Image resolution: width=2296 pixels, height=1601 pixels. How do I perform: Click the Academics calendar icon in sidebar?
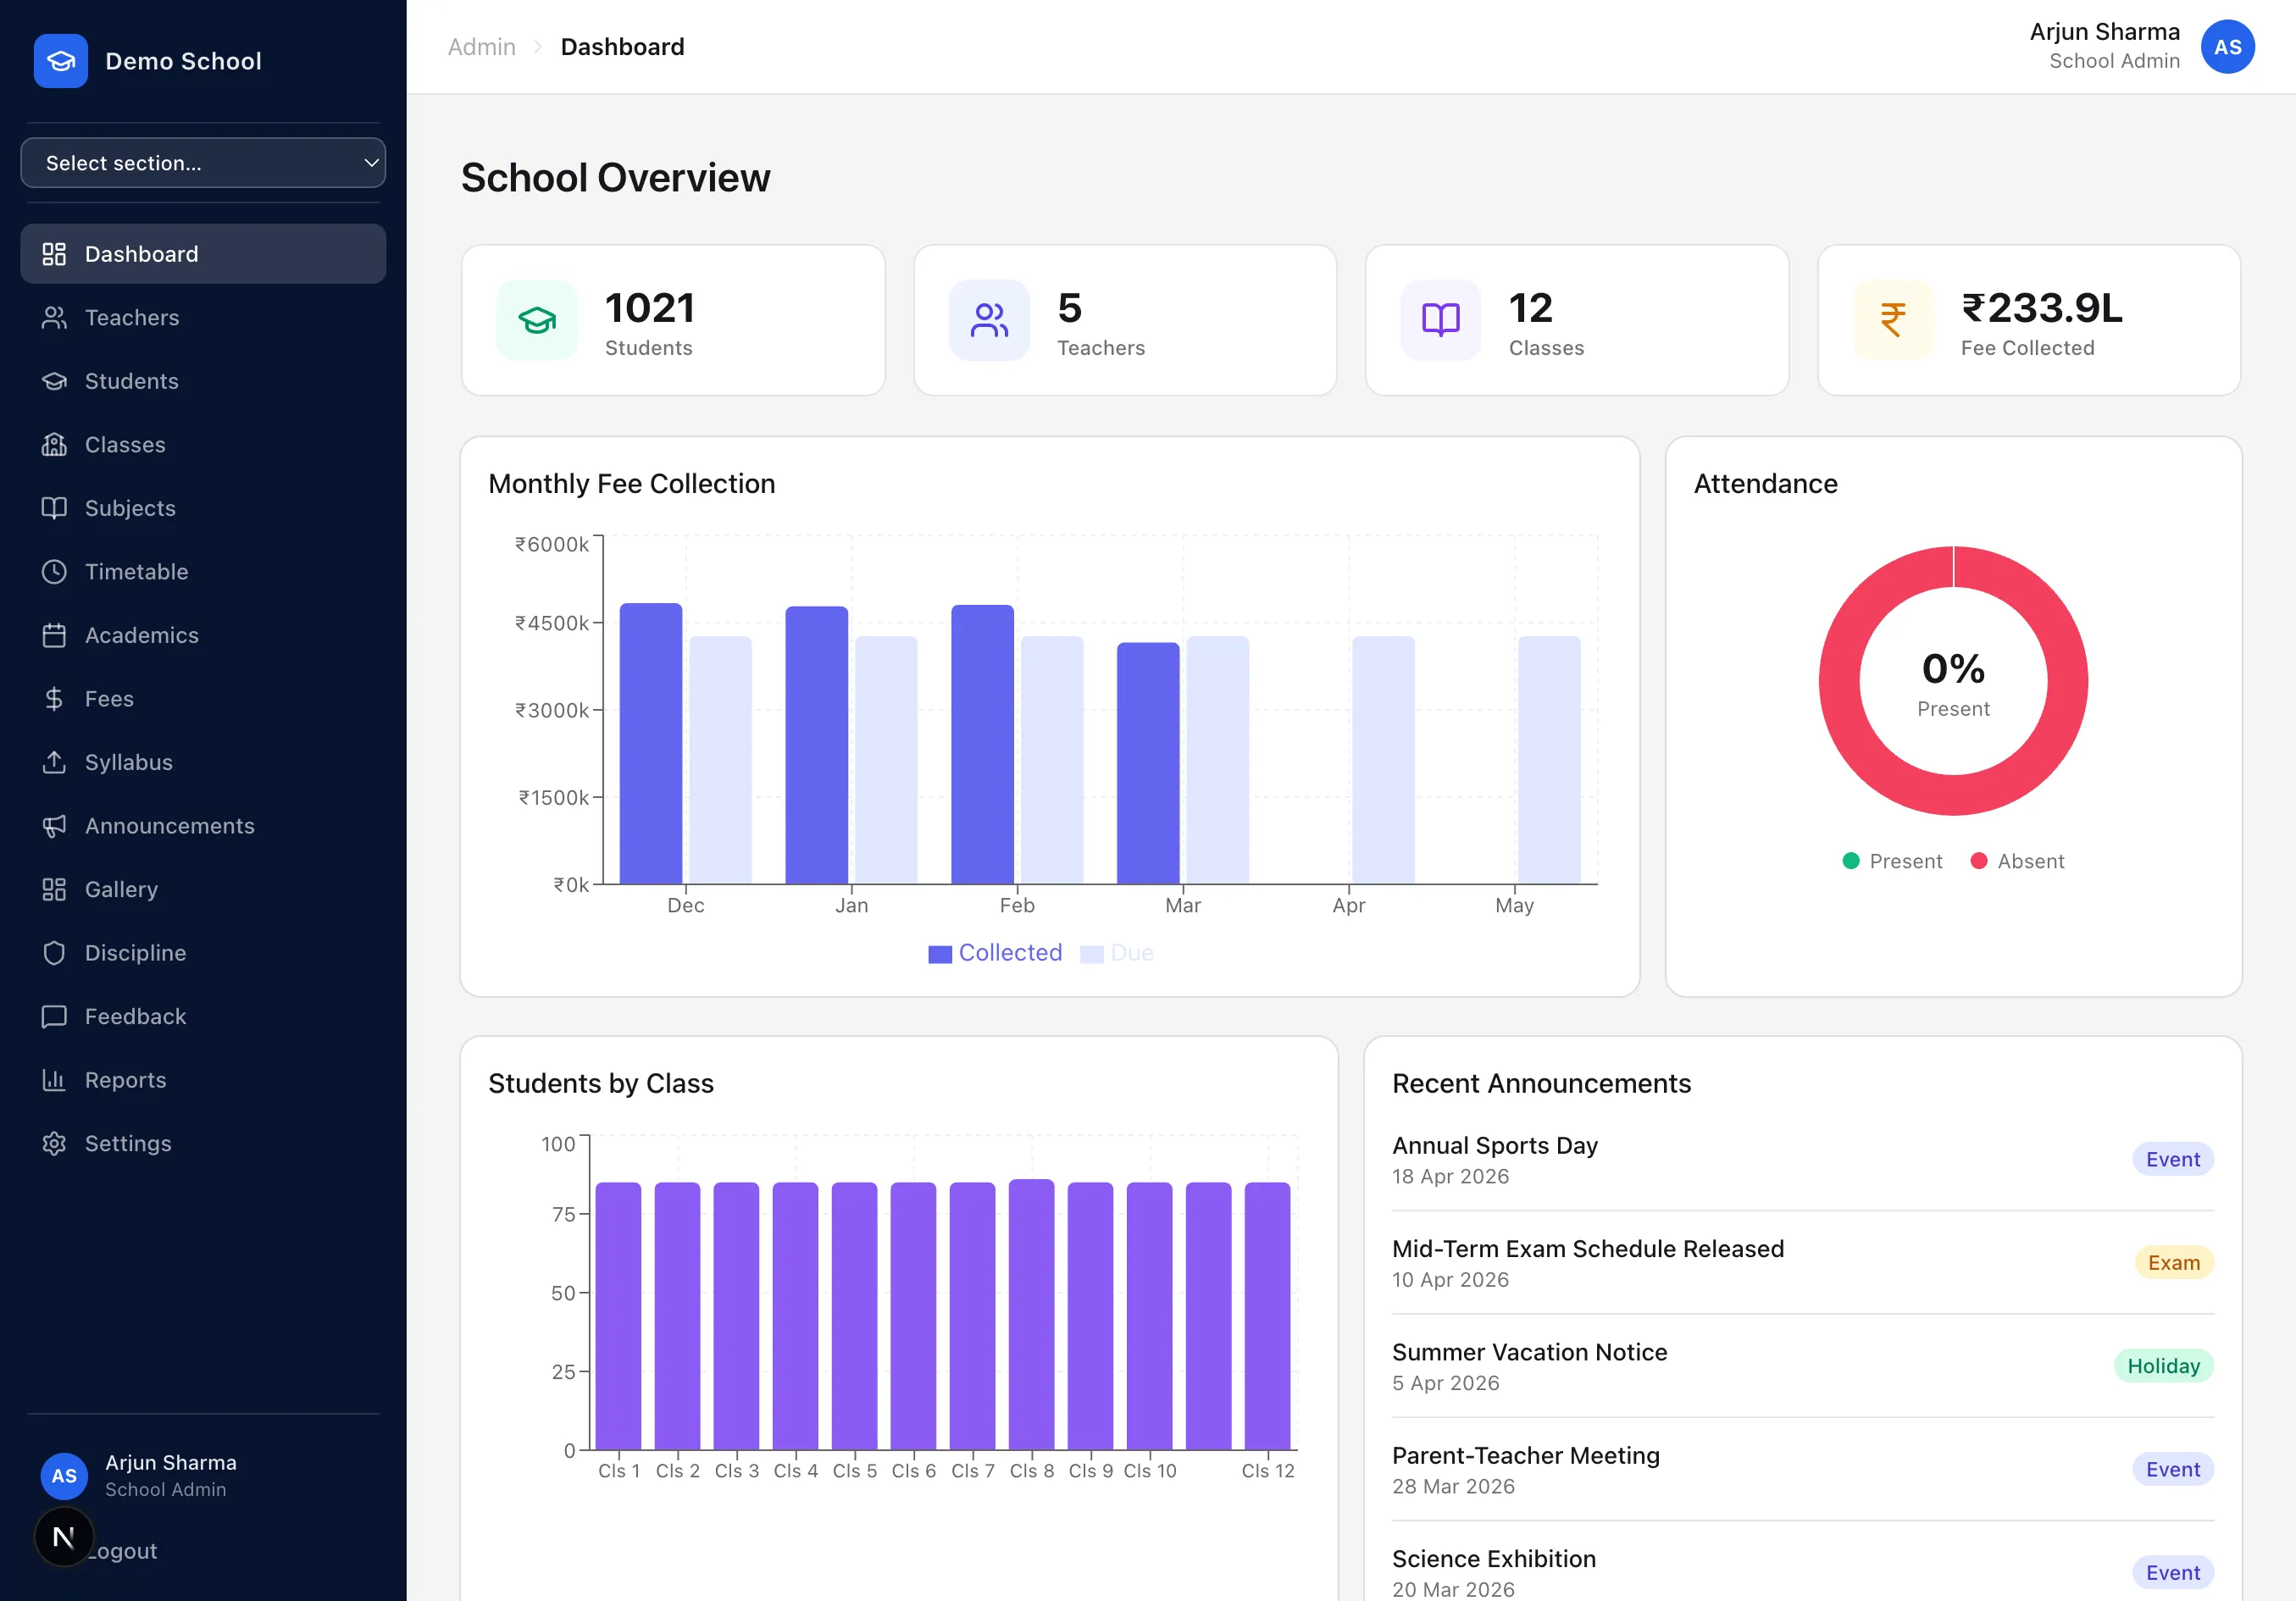pos(54,635)
